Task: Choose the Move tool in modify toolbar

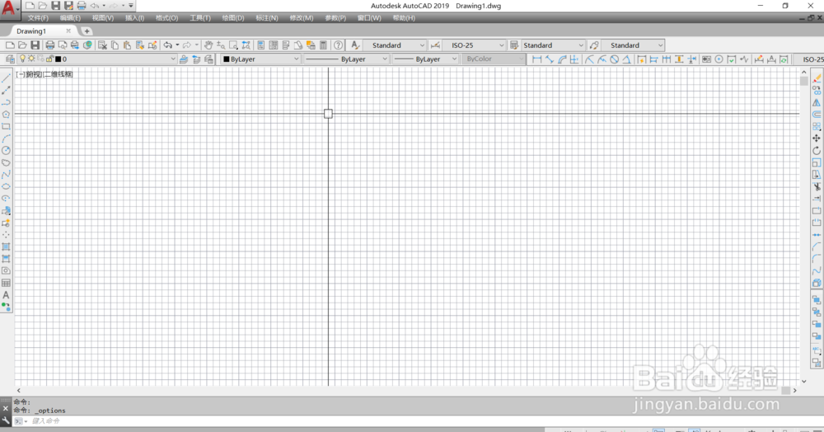Action: 817,139
